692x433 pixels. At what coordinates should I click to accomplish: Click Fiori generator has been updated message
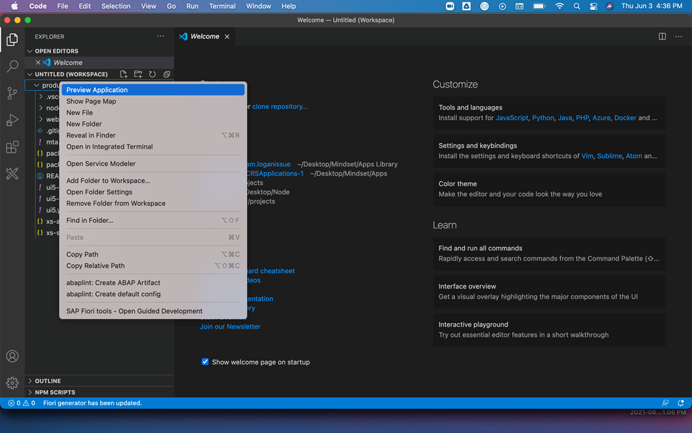(x=92, y=403)
